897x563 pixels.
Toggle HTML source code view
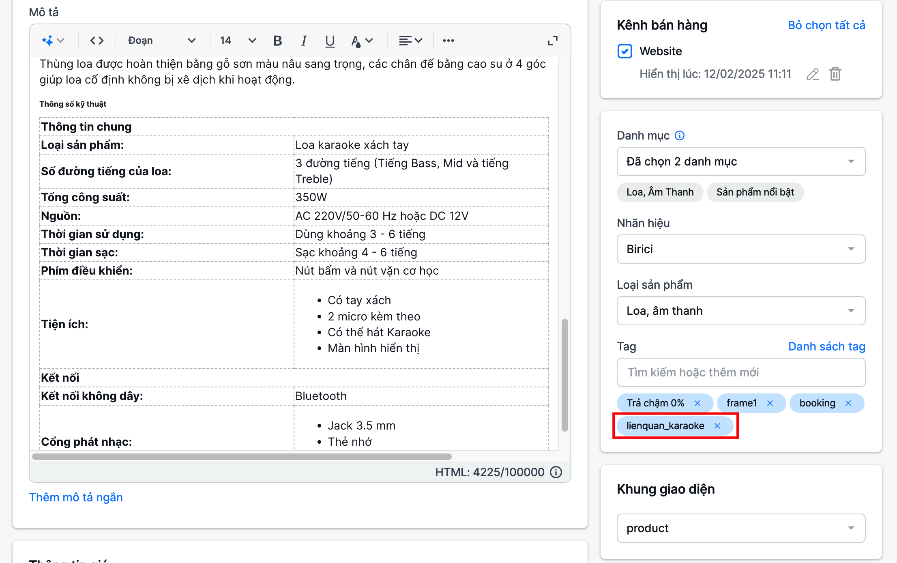(97, 41)
